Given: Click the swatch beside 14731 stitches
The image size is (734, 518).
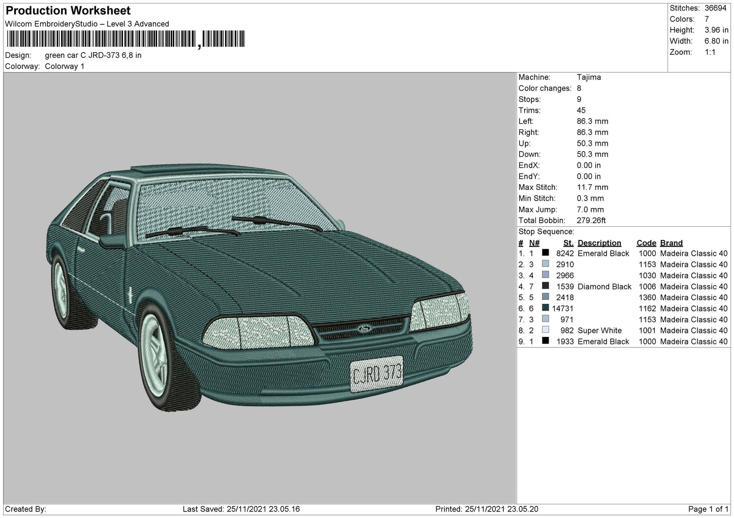Looking at the screenshot, I should [546, 308].
